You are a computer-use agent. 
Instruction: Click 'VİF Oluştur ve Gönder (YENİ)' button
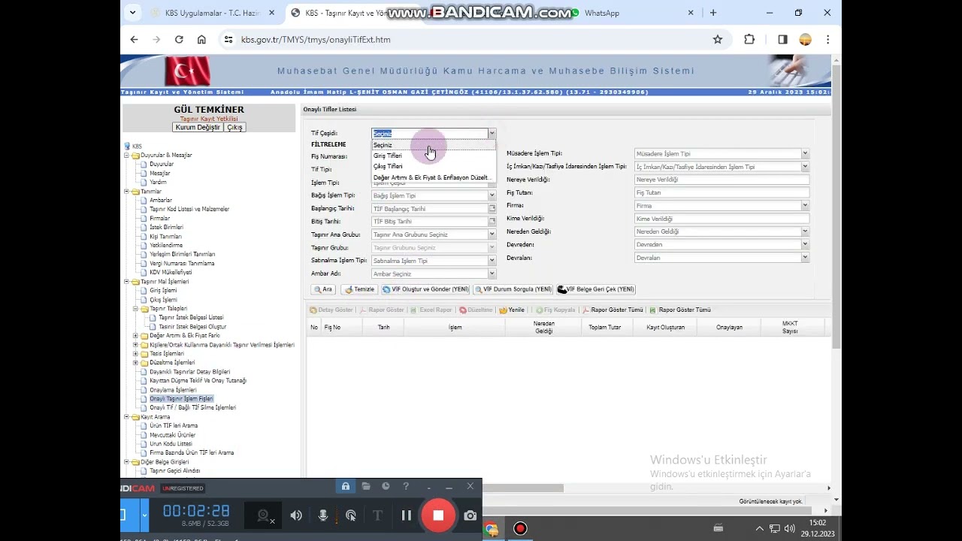coord(425,289)
